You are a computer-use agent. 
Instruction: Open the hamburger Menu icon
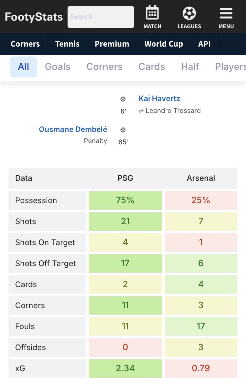coord(226,13)
